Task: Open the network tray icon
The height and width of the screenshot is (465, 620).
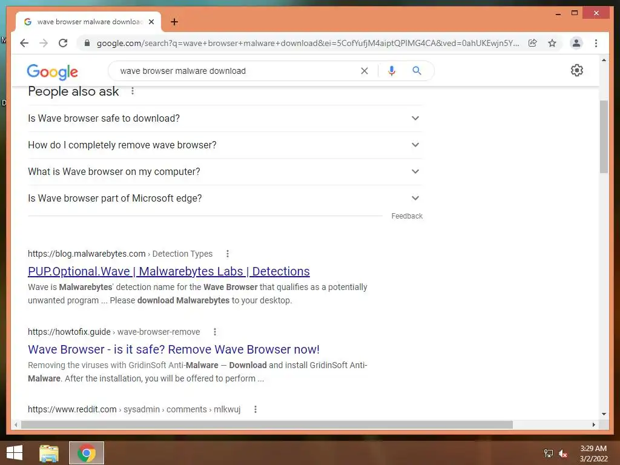Action: tap(549, 453)
